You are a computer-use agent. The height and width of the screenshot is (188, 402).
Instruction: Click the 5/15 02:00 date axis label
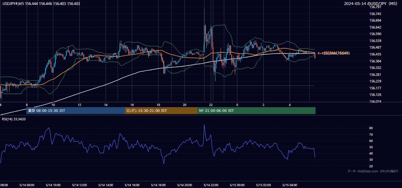tap(264, 185)
